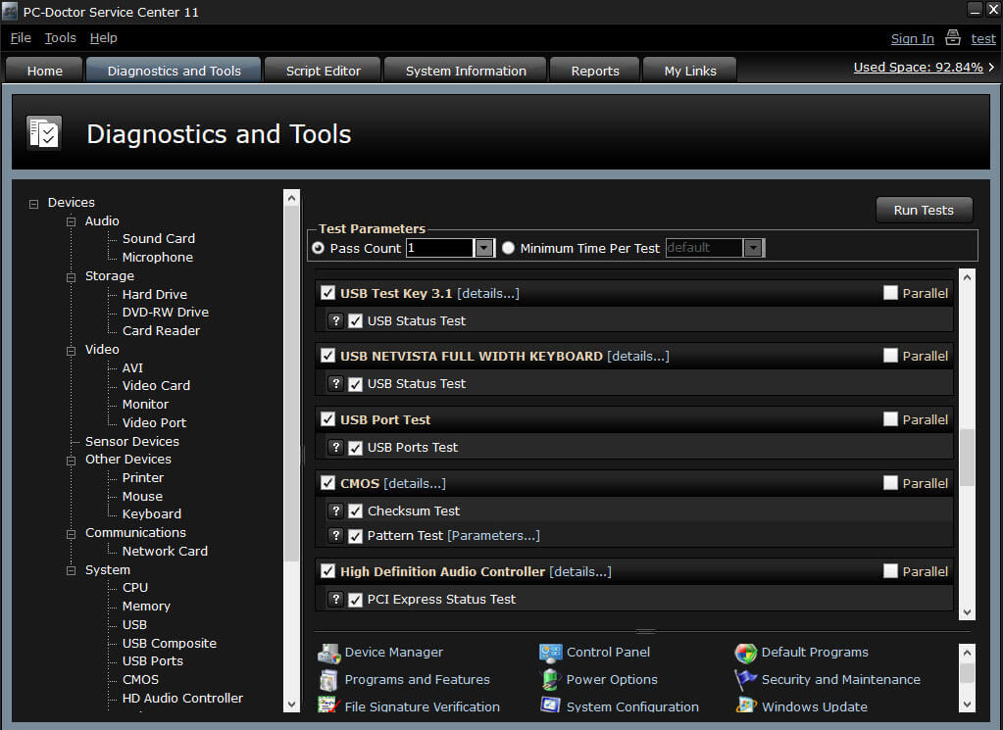The width and height of the screenshot is (1003, 730).
Task: Uncheck USB NETVISTA FULL WIDTH KEYBOARD group checkbox
Action: click(x=327, y=356)
